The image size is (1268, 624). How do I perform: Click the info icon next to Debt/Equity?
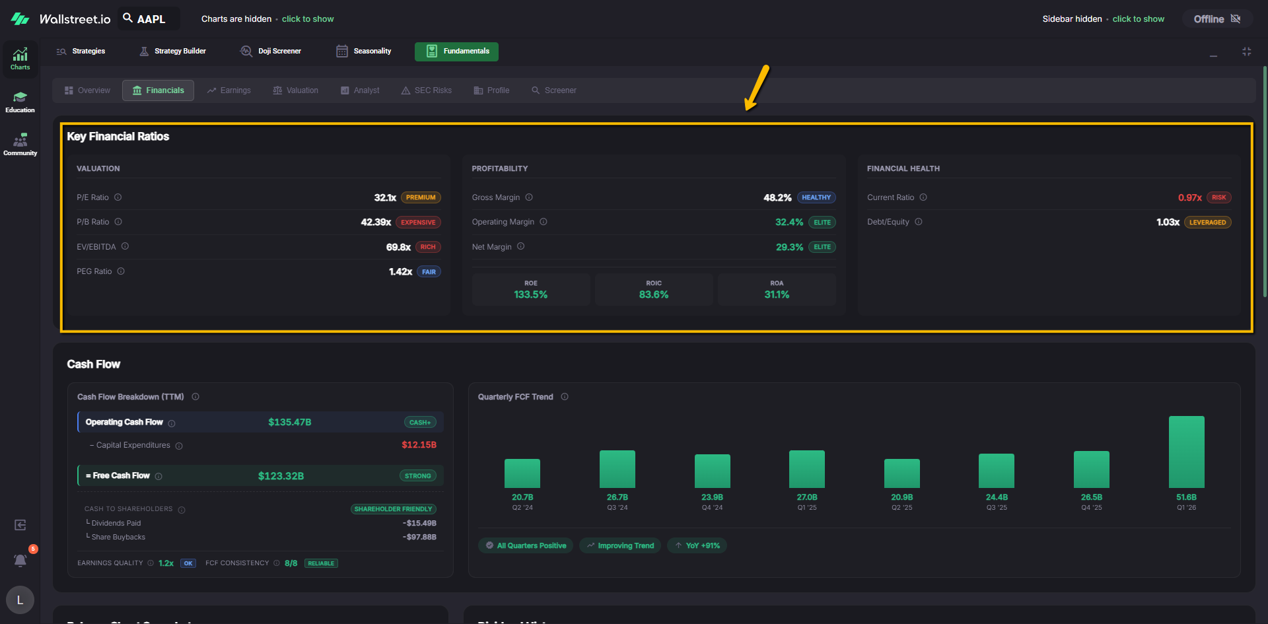[x=919, y=222]
